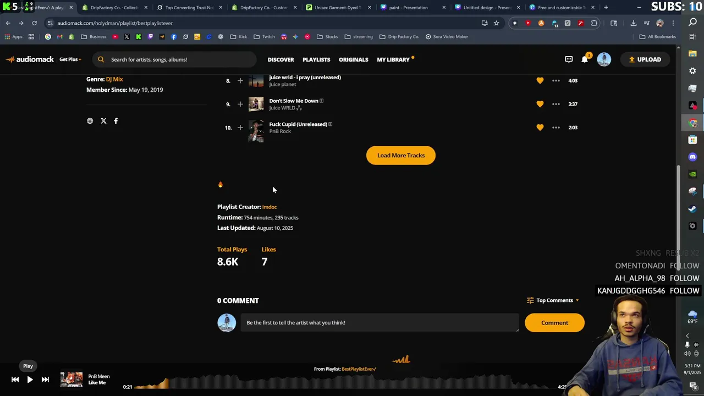
Task: Click the Get Plus+ link
Action: 70,59
